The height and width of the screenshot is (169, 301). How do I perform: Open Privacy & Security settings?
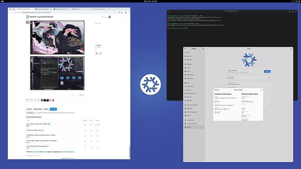194,124
